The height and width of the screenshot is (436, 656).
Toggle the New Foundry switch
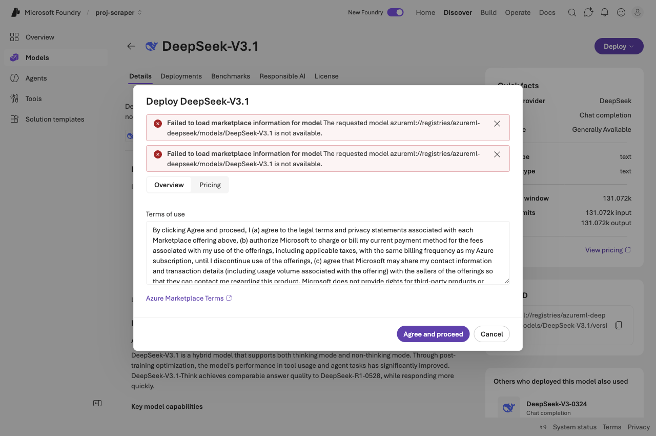pyautogui.click(x=395, y=12)
